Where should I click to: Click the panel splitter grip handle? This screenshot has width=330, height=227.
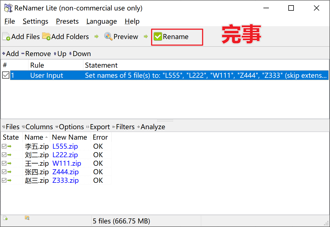(165, 120)
